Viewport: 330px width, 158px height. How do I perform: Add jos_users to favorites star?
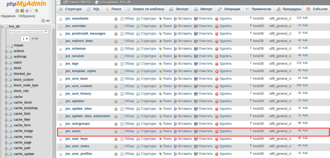[116, 131]
